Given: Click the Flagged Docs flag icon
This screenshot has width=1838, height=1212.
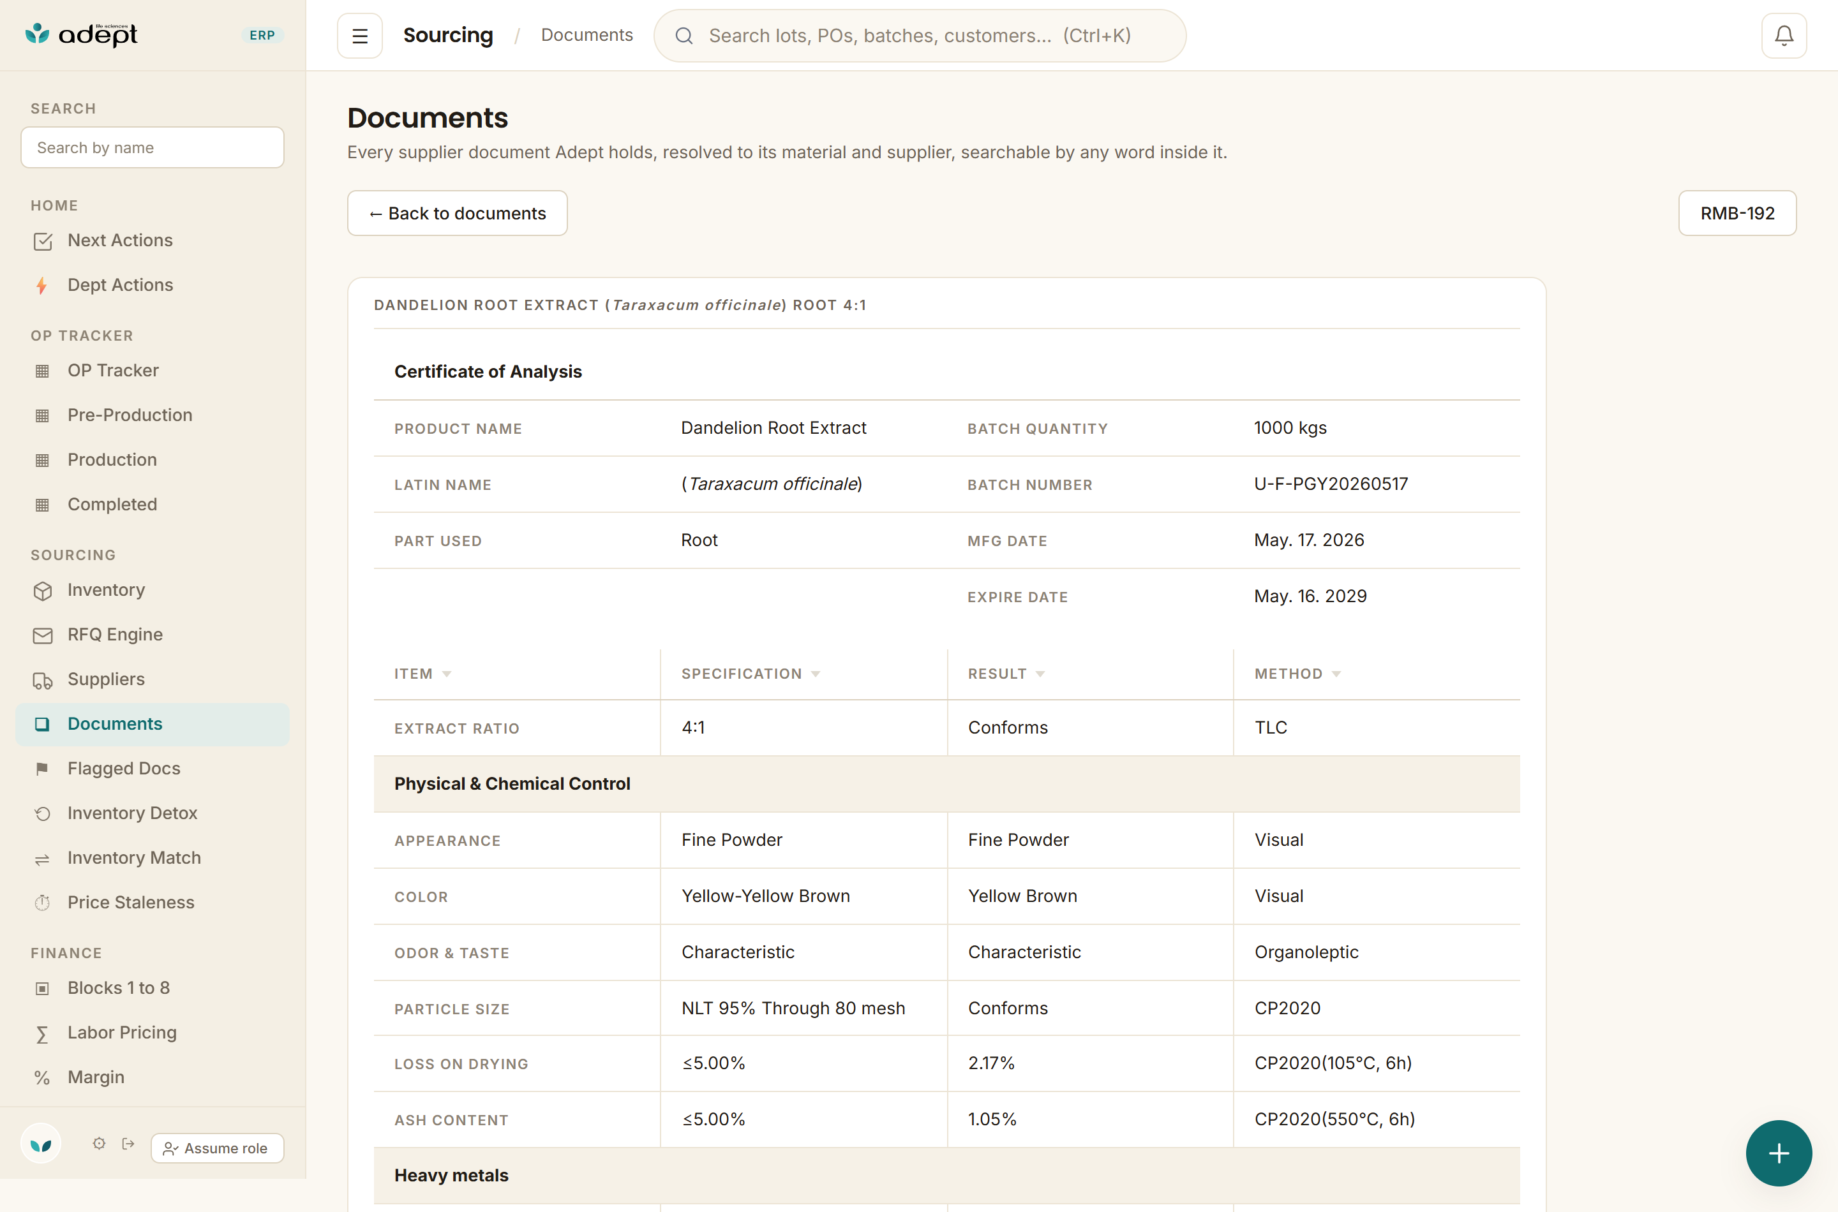Looking at the screenshot, I should pos(43,768).
